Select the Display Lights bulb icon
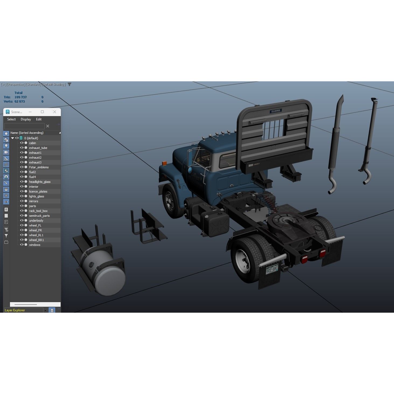 tap(6, 146)
